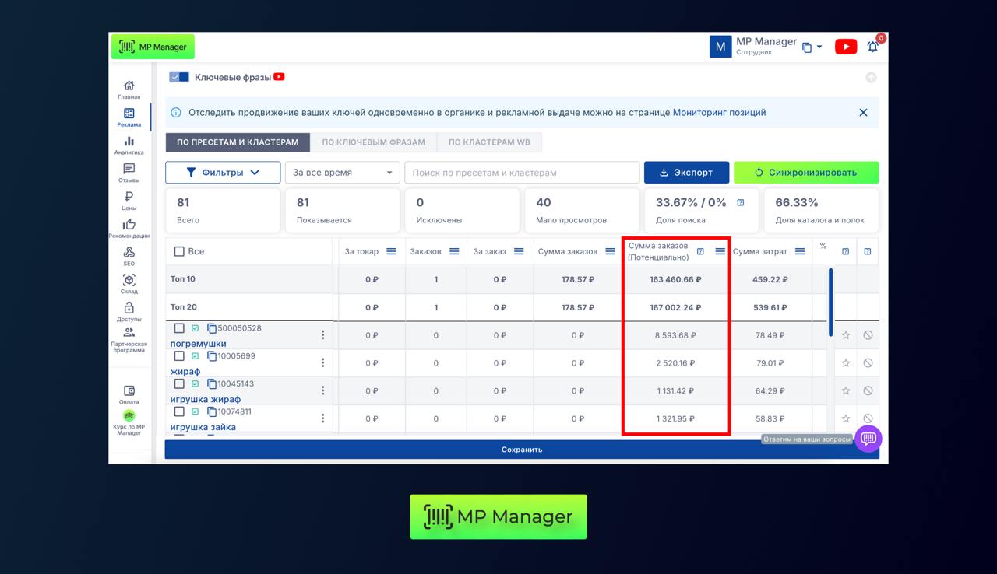
Task: Star the погремушки row as favorite
Action: pyautogui.click(x=846, y=335)
